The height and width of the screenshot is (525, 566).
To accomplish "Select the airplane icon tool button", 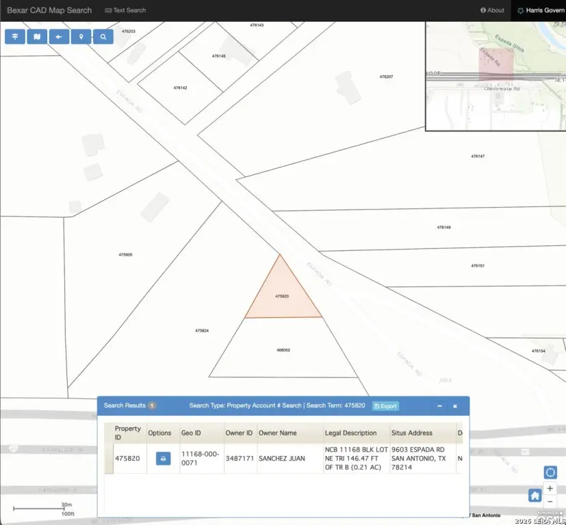I will coord(59,37).
